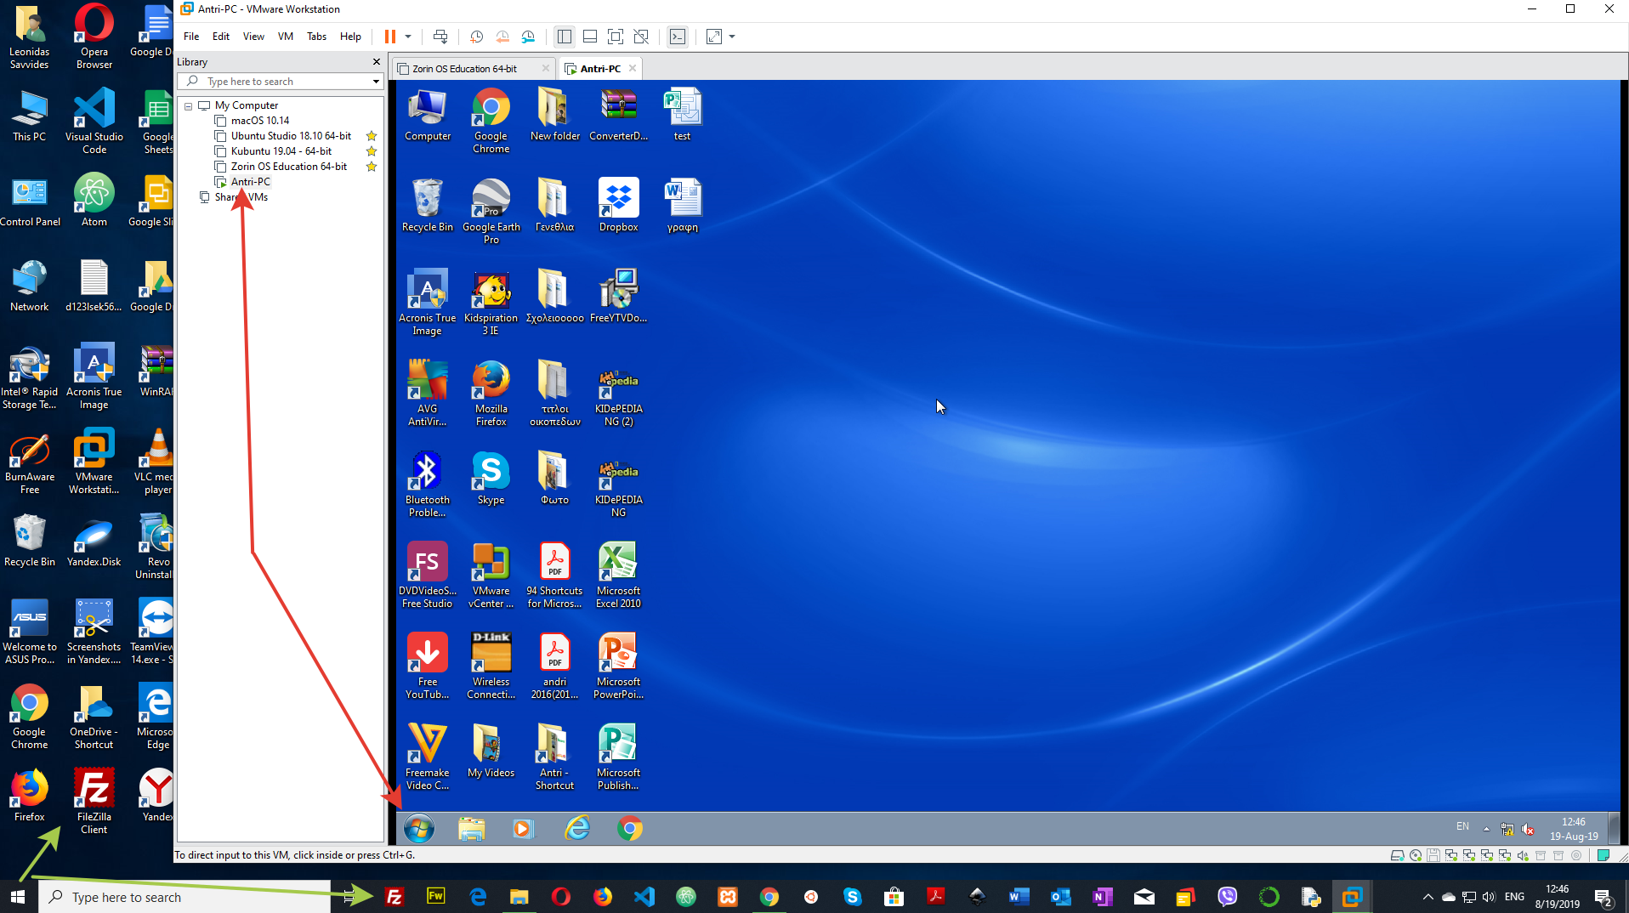Toggle Unity mode button
Image resolution: width=1629 pixels, height=913 pixels.
[x=642, y=37]
